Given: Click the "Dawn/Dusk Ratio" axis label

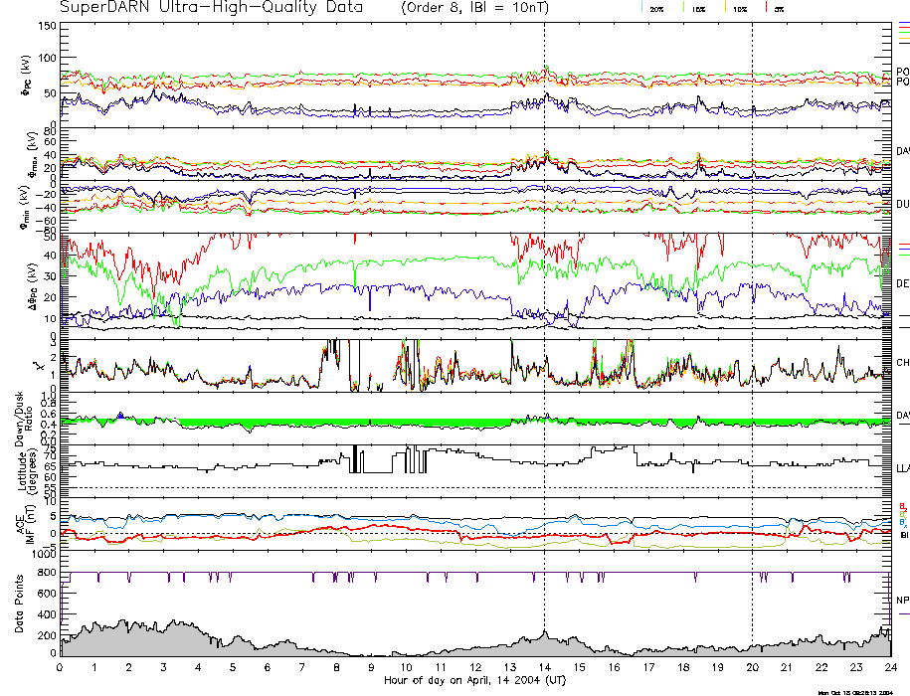Looking at the screenshot, I should pos(24,419).
